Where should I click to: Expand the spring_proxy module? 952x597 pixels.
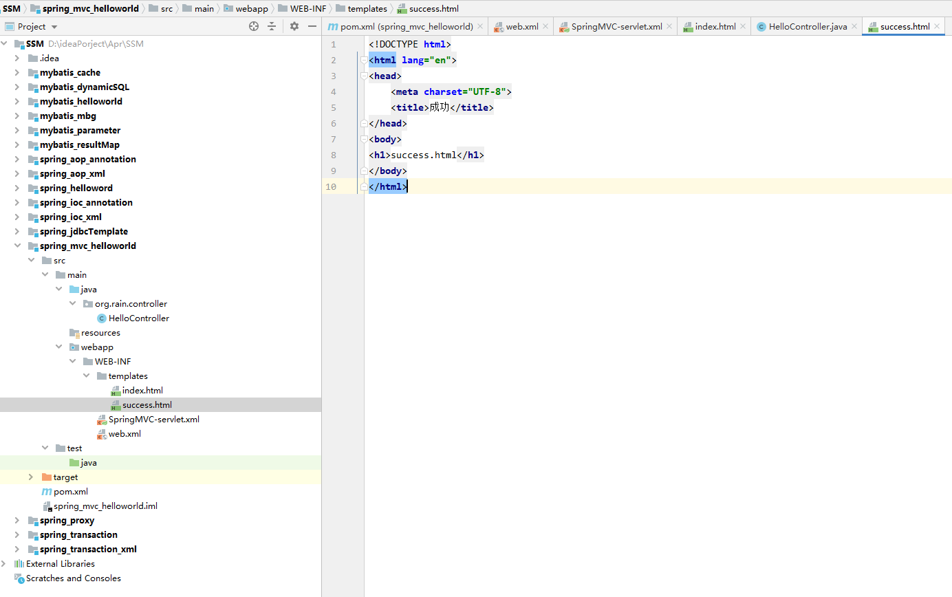pyautogui.click(x=17, y=520)
